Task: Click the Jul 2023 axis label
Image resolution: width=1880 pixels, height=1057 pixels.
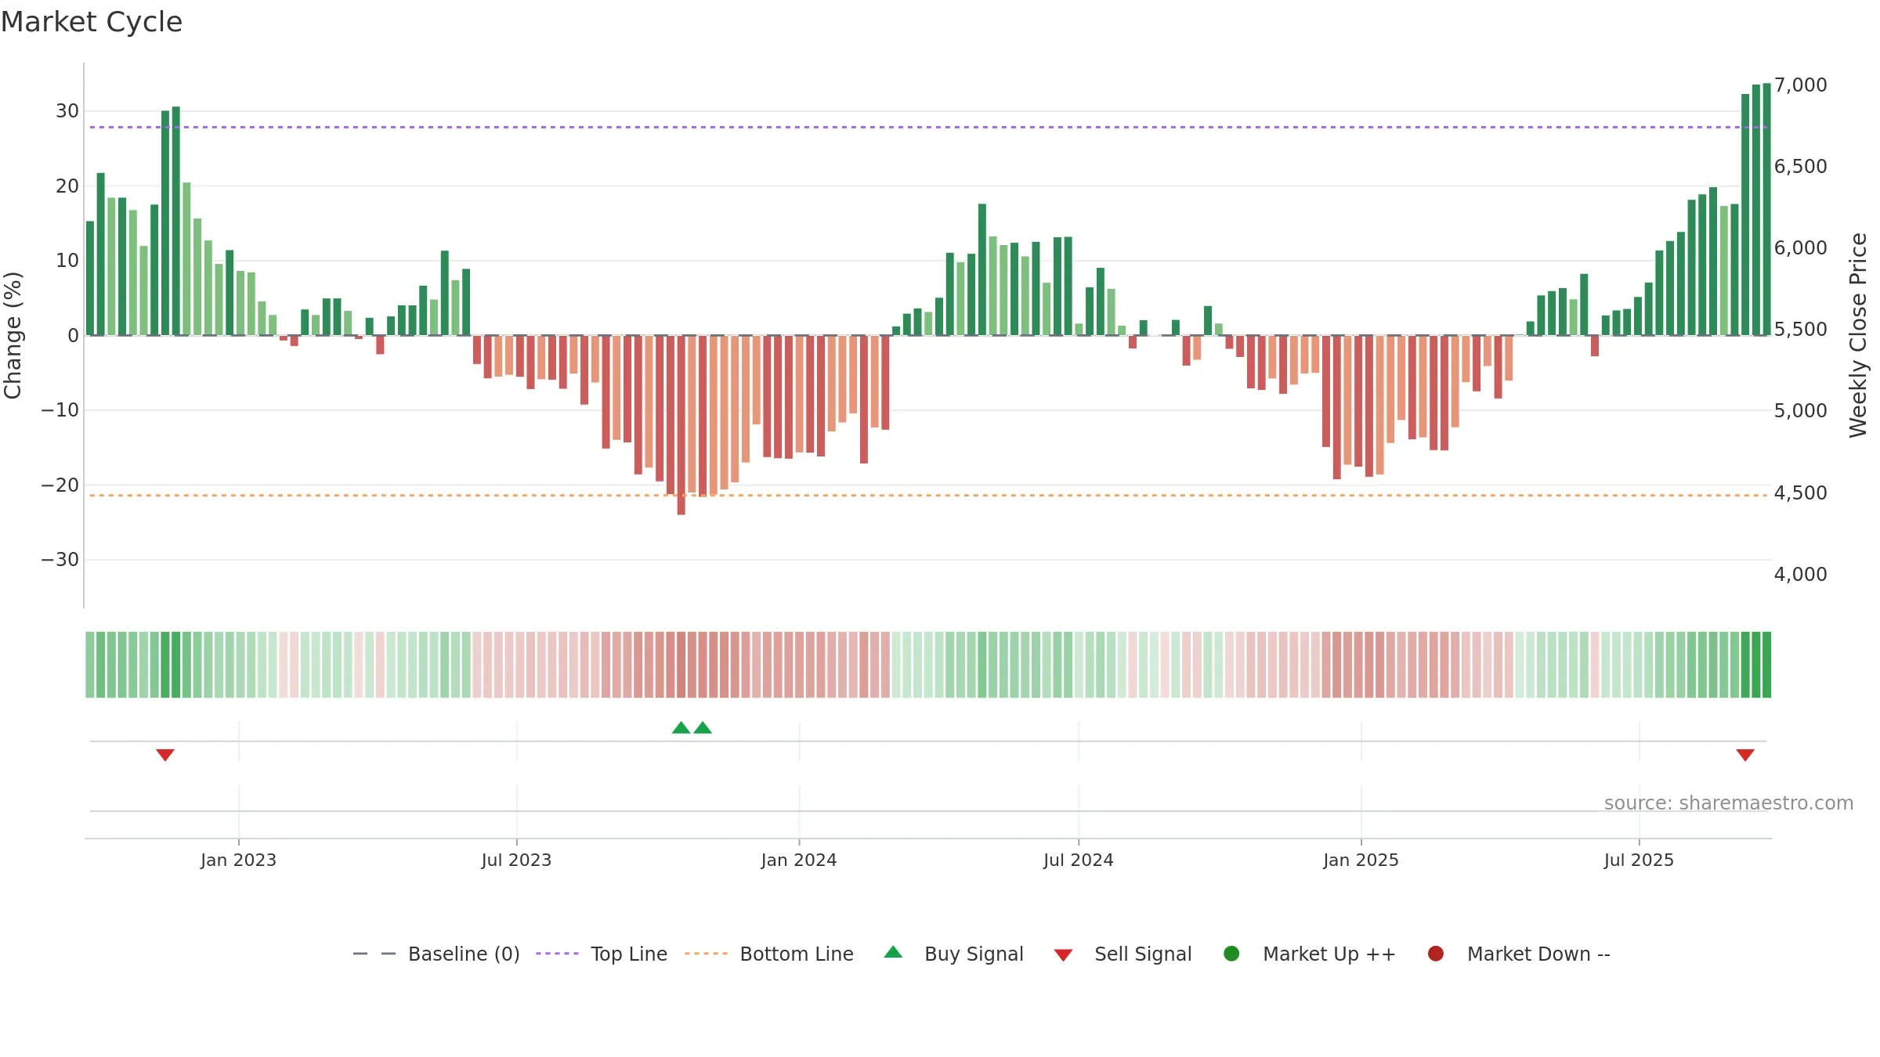Action: (x=516, y=860)
